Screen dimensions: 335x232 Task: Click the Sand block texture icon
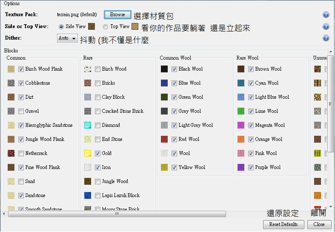pyautogui.click(x=11, y=181)
